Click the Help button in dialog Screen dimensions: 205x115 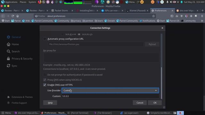pyautogui.click(x=50, y=103)
